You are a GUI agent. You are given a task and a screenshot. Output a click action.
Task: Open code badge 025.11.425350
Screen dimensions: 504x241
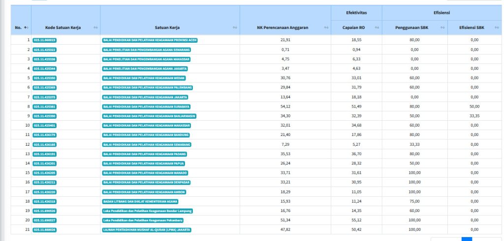(x=45, y=78)
